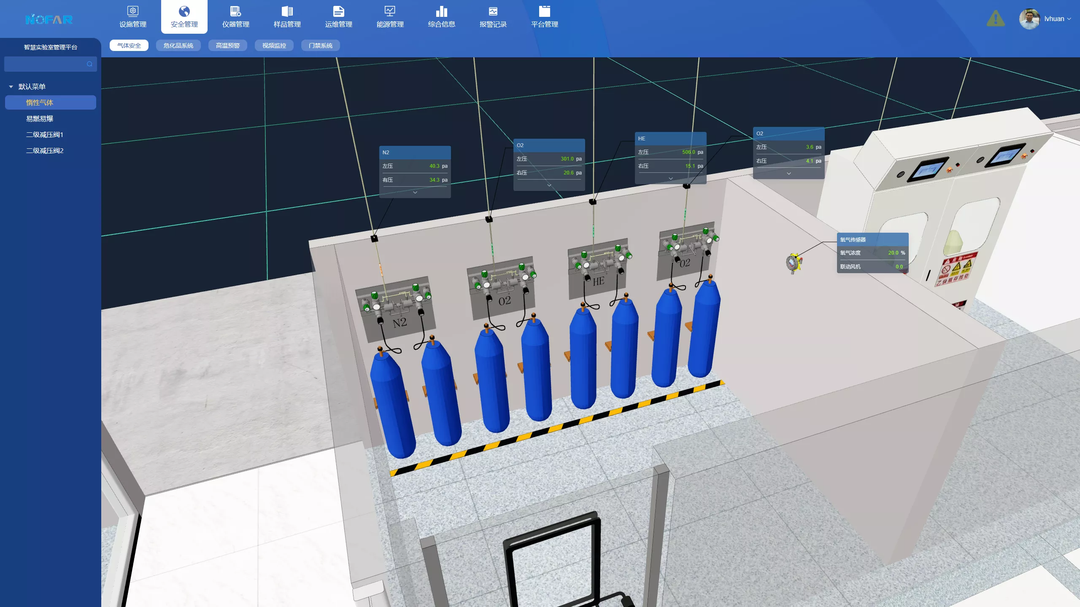The width and height of the screenshot is (1080, 607).
Task: Expand the N2 pressure card chevron
Action: tap(415, 193)
